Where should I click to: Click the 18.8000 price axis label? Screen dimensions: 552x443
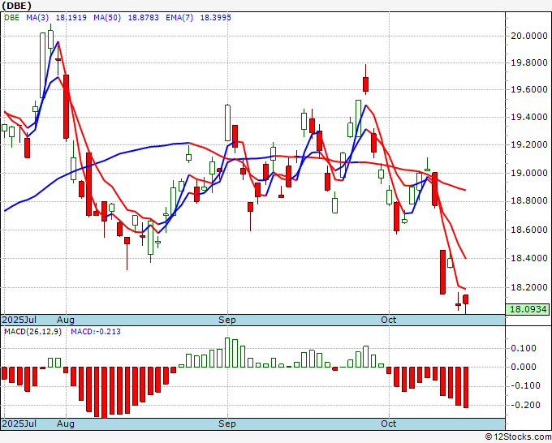point(529,201)
